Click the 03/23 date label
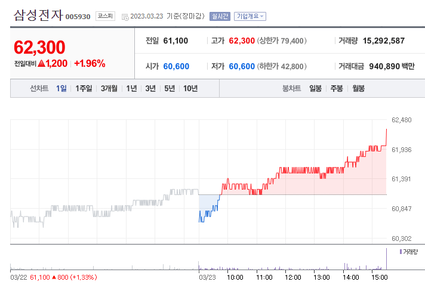 (x=207, y=277)
